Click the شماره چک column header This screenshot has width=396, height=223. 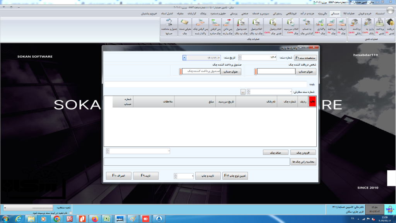(287, 102)
